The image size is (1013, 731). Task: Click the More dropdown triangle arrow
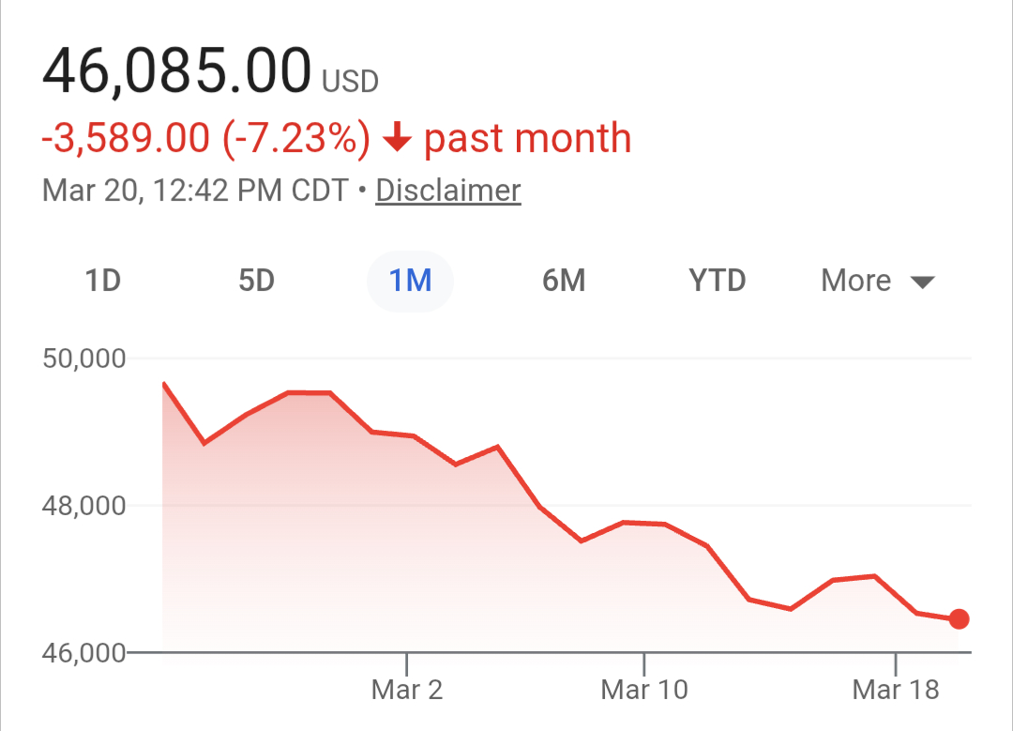[x=923, y=282]
